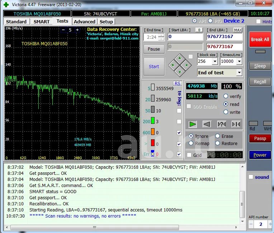Click the red slow block swatch
The height and width of the screenshot is (233, 274).
coord(152,143)
